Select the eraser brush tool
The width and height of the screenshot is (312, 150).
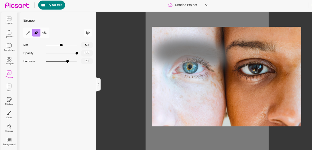(37, 33)
